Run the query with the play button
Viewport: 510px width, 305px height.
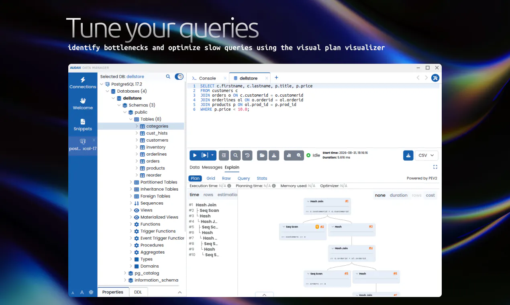(x=195, y=155)
